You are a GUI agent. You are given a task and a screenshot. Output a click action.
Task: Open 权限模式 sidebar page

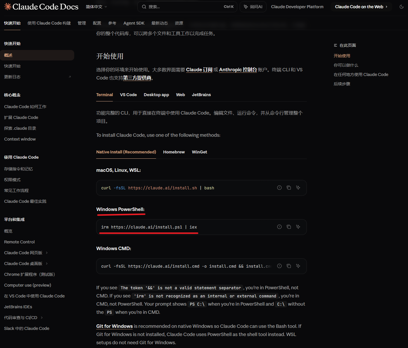click(x=12, y=180)
